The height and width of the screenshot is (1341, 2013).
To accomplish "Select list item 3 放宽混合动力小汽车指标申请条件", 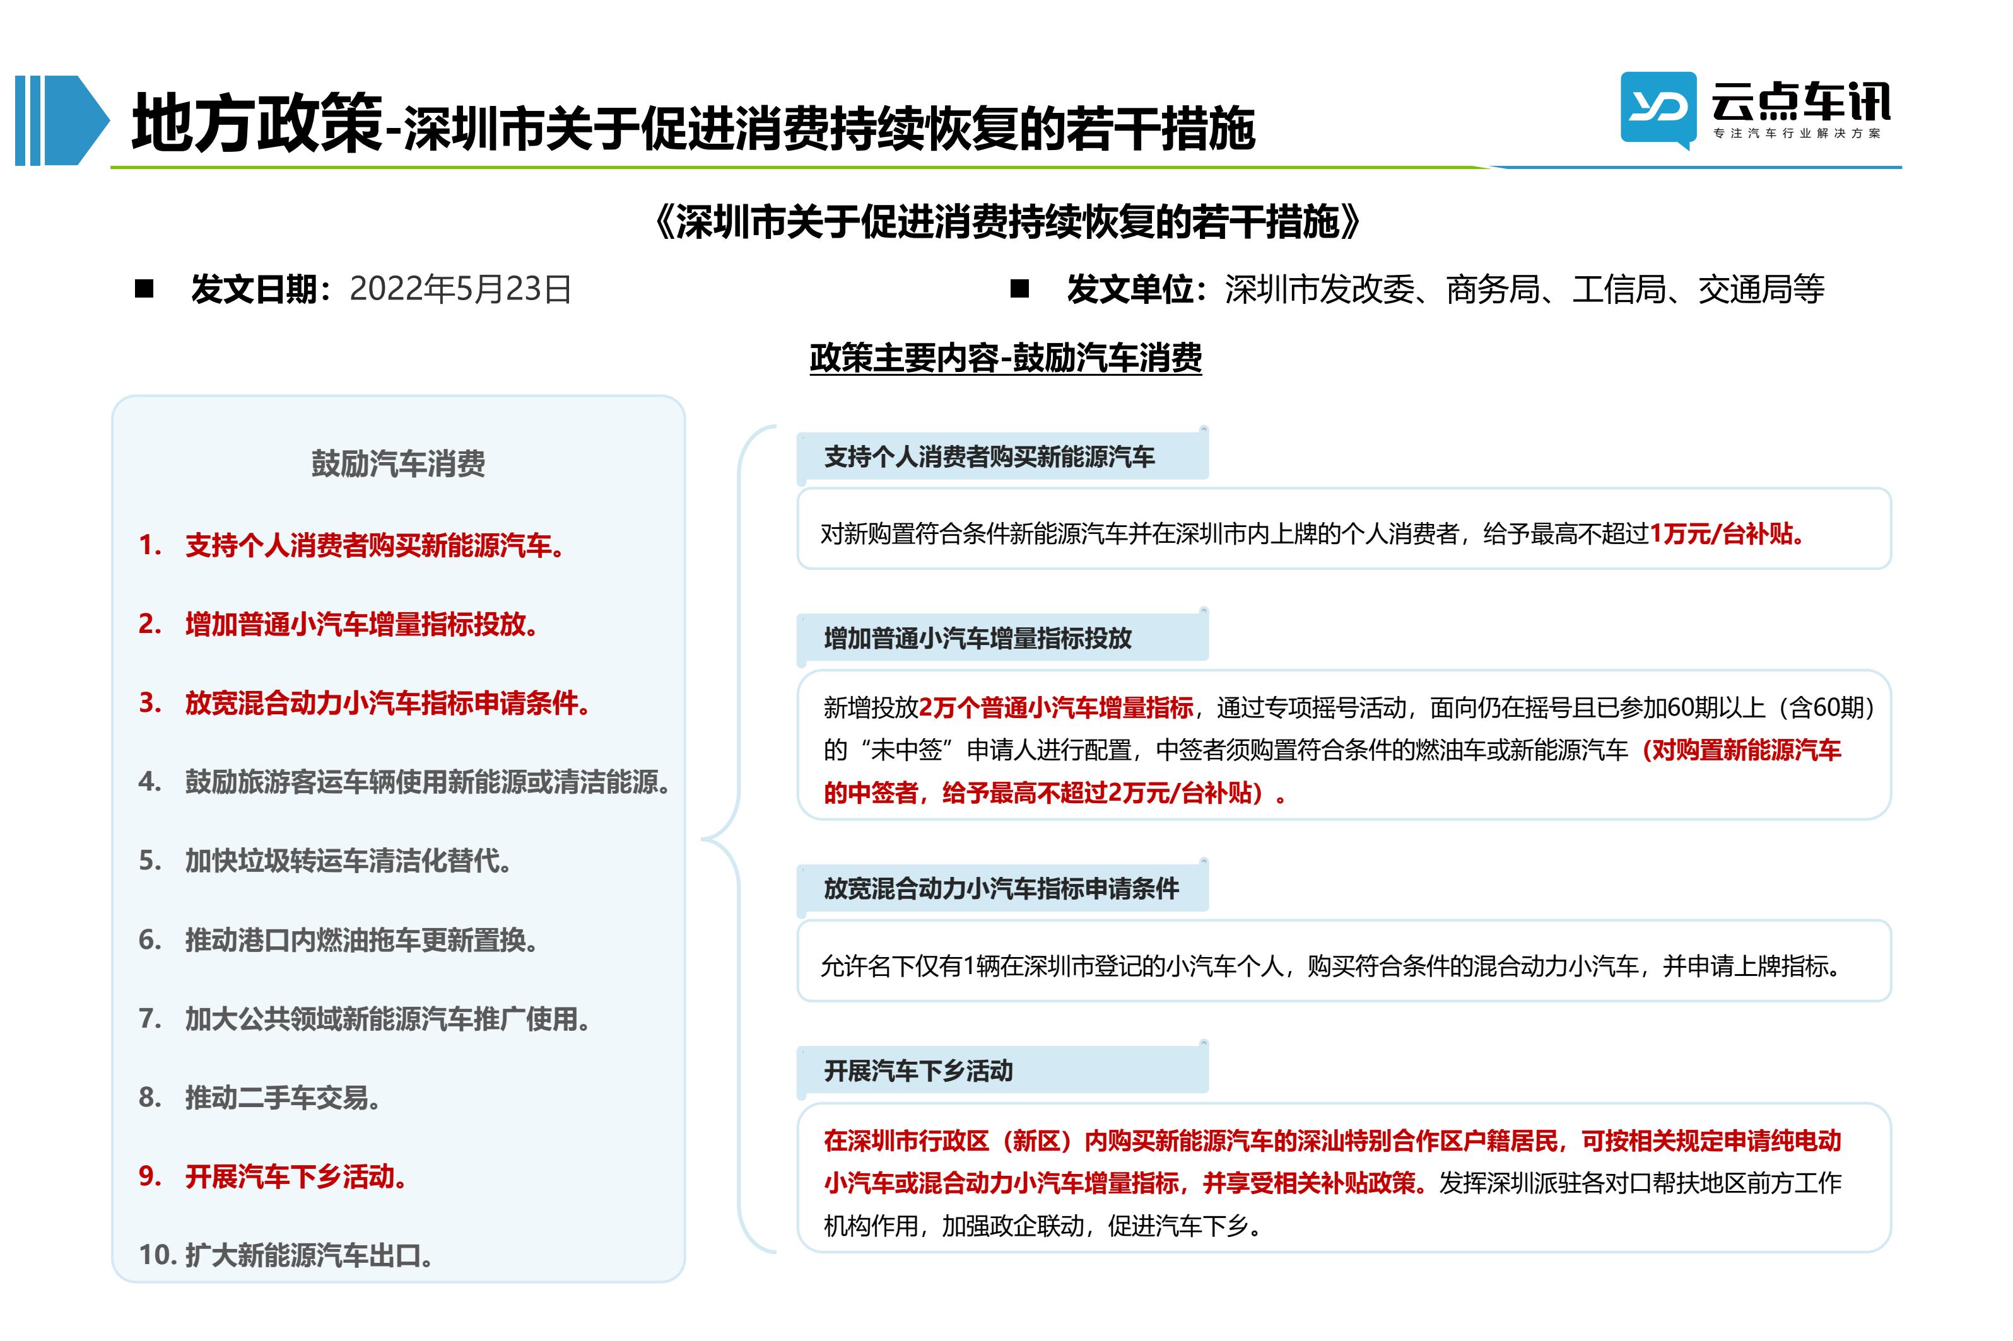I will click(x=365, y=703).
